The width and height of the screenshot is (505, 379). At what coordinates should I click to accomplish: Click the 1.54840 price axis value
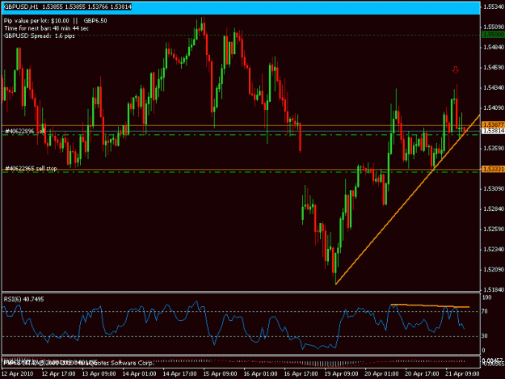click(x=494, y=47)
